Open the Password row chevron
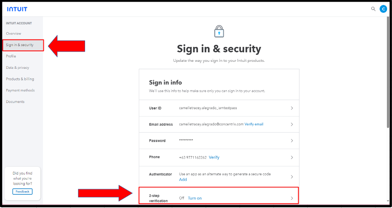The image size is (392, 208). [292, 141]
